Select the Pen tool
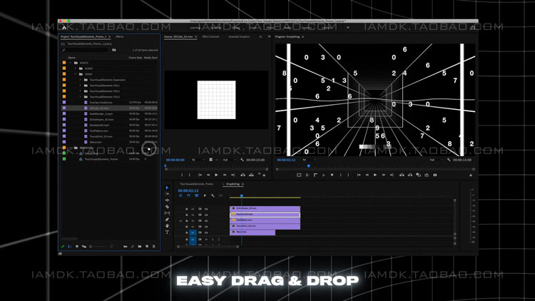Screen dimensions: 535x301 [x=167, y=220]
